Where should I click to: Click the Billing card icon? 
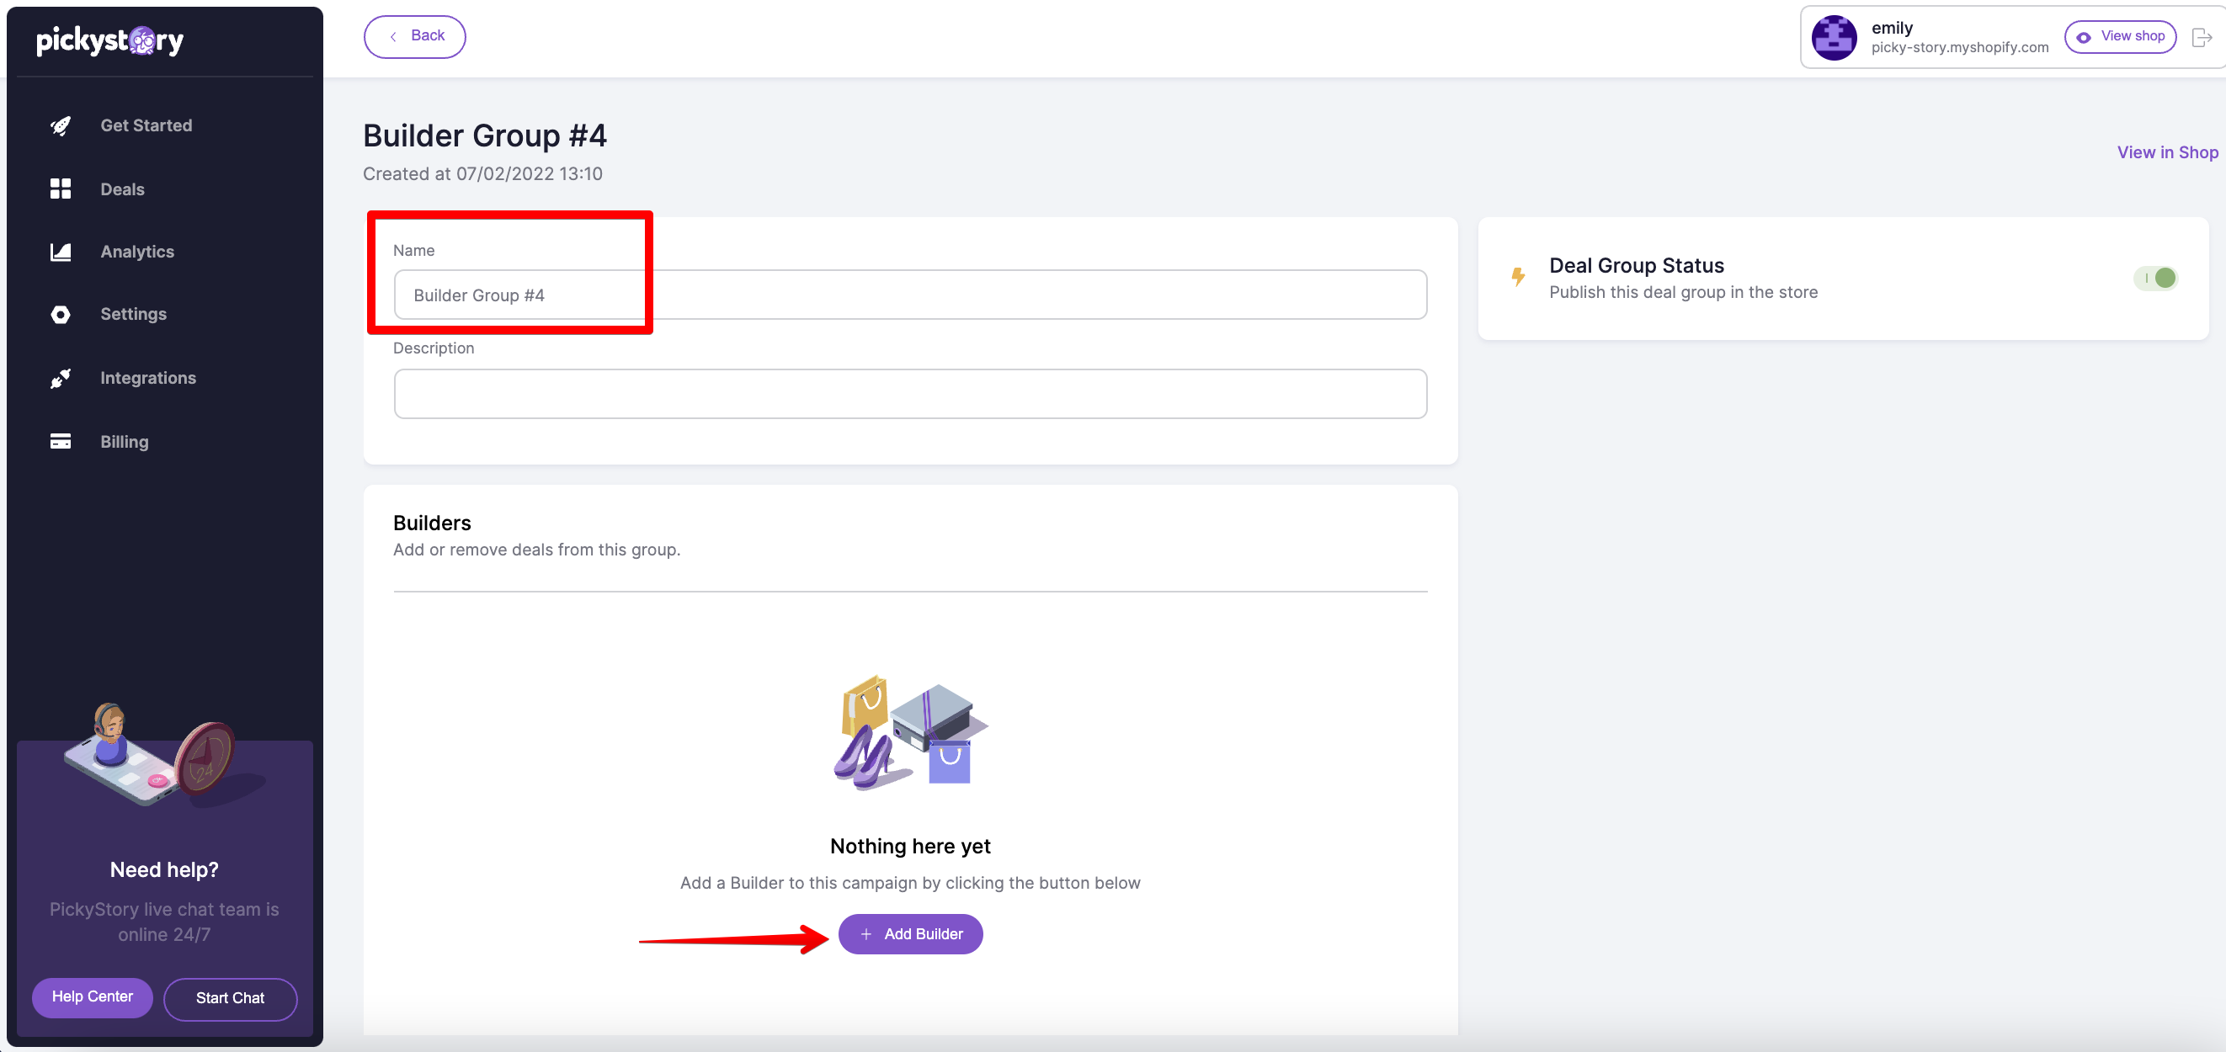coord(61,442)
